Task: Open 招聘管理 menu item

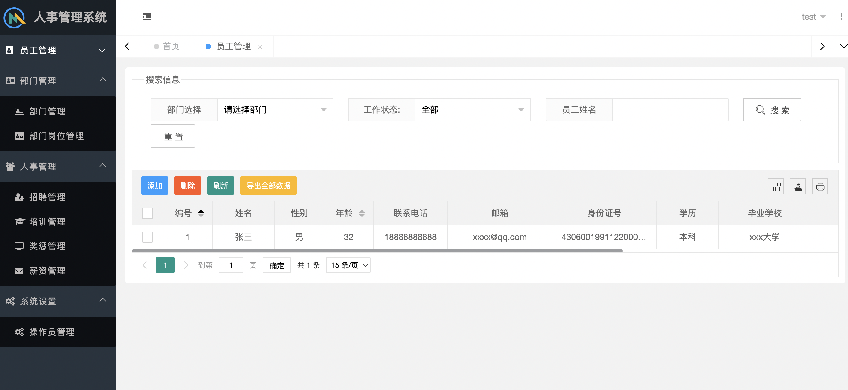Action: coord(58,197)
